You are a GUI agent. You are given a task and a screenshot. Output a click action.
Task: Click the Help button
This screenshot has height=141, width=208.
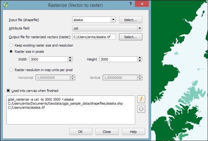pyautogui.click(x=133, y=132)
